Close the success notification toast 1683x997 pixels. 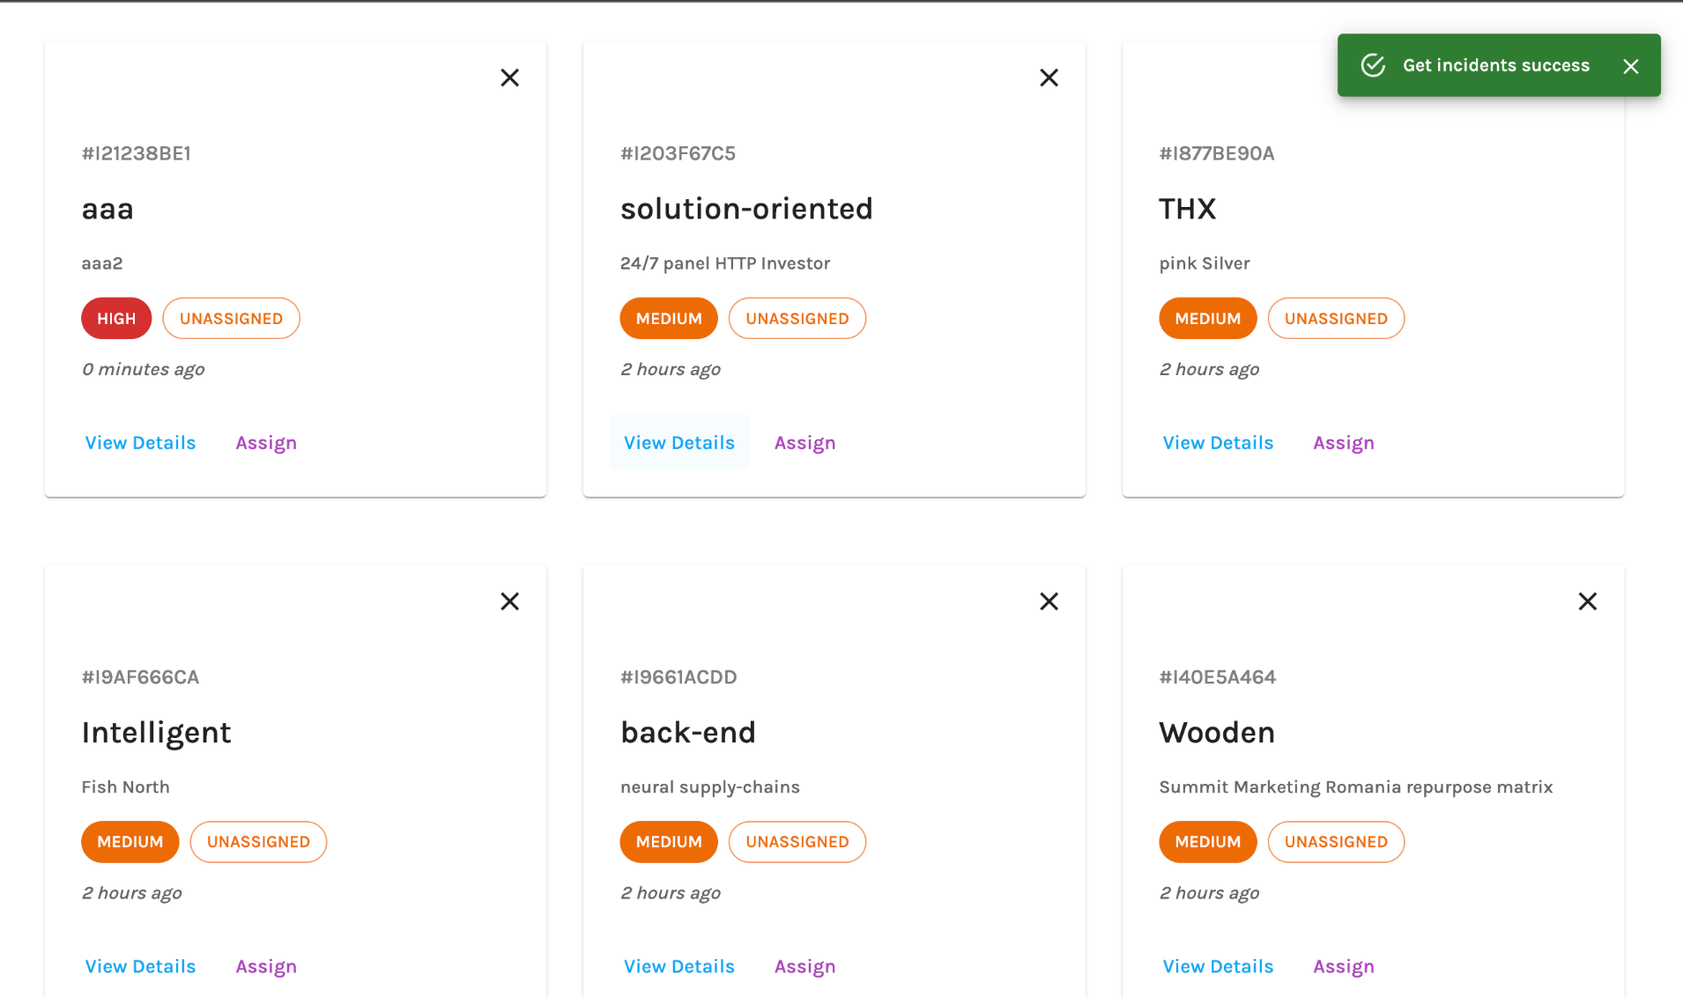pyautogui.click(x=1630, y=66)
